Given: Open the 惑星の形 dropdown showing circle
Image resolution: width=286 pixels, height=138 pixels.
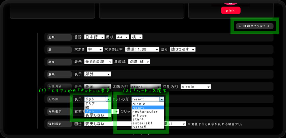Looking at the screenshot, I should pyautogui.click(x=196, y=87).
